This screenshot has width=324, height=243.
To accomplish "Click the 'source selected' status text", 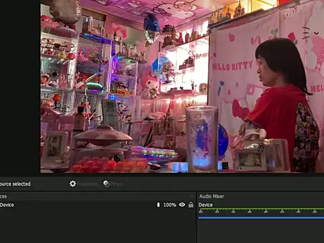I will coord(15,184).
